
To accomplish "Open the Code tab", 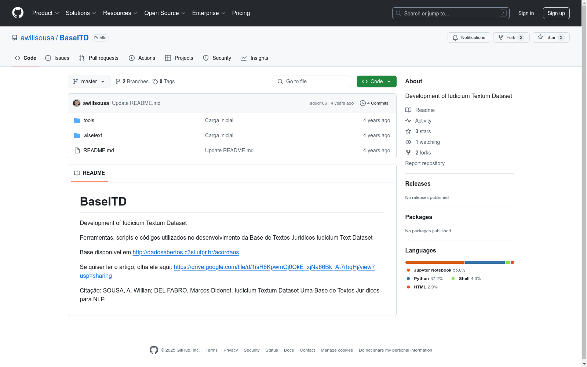I will 26,58.
